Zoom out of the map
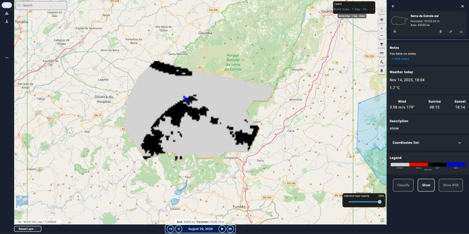469x234 pixels. pyautogui.click(x=382, y=35)
